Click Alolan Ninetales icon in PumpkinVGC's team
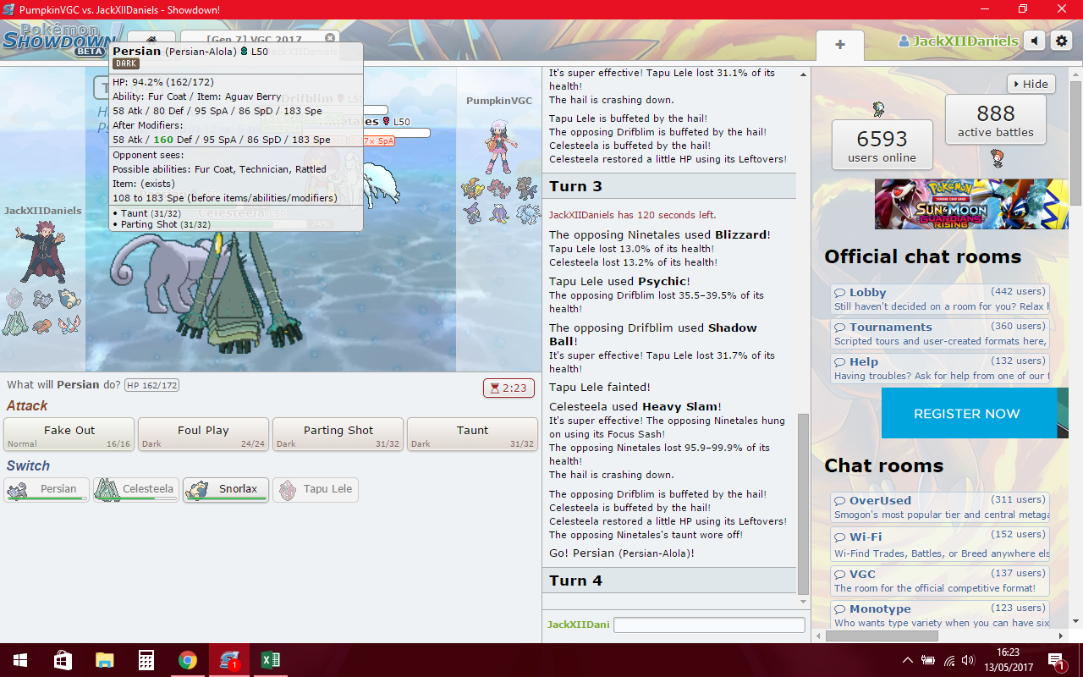This screenshot has width=1083, height=677. coord(528,212)
